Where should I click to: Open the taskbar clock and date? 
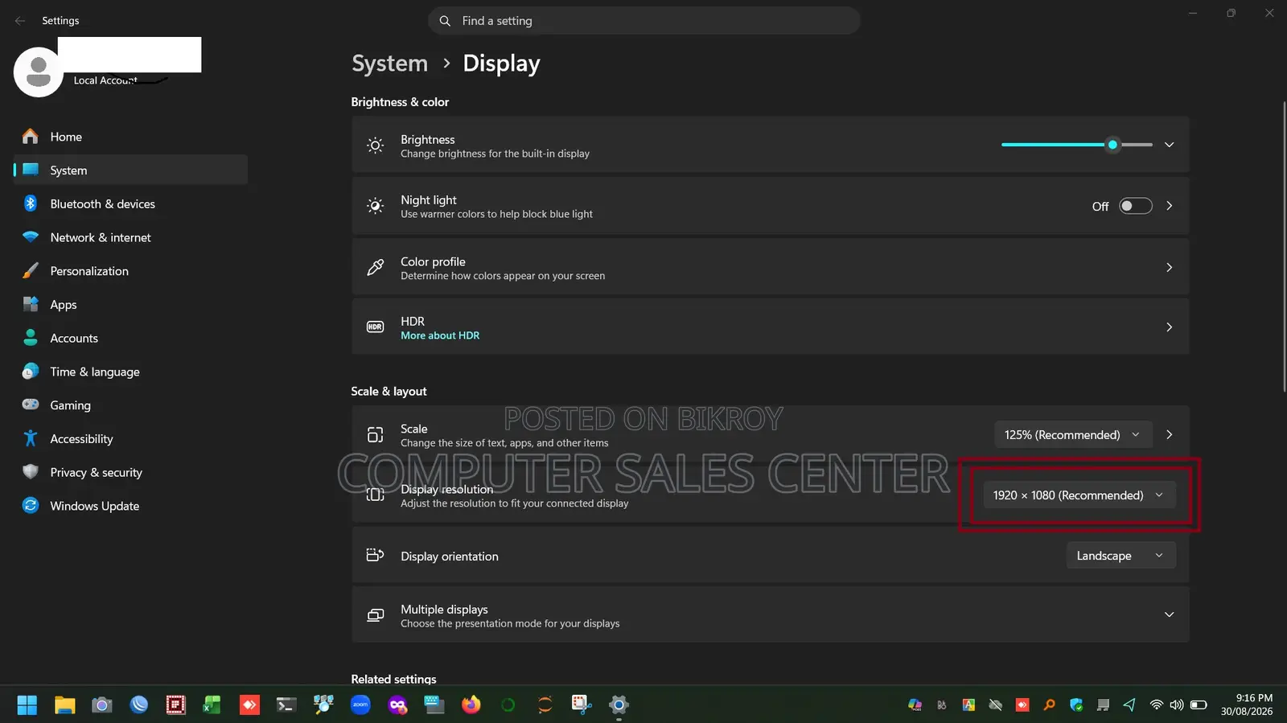[1246, 705]
